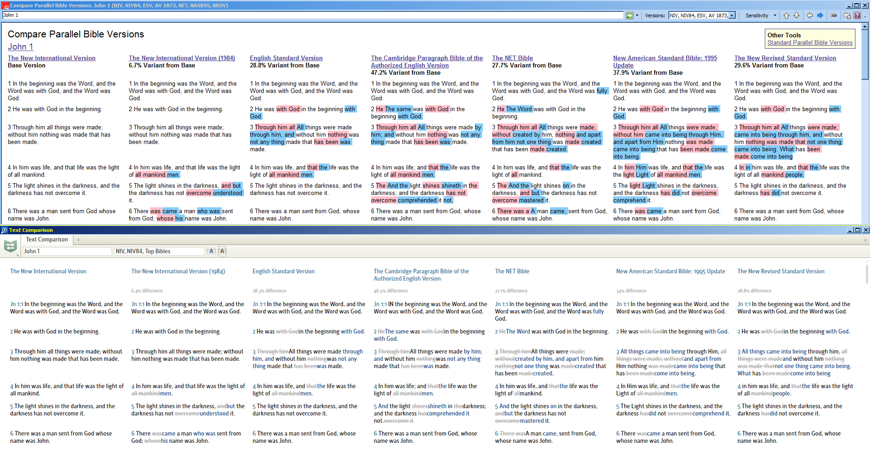Click the 47.2% Variant from Base text

(406, 73)
